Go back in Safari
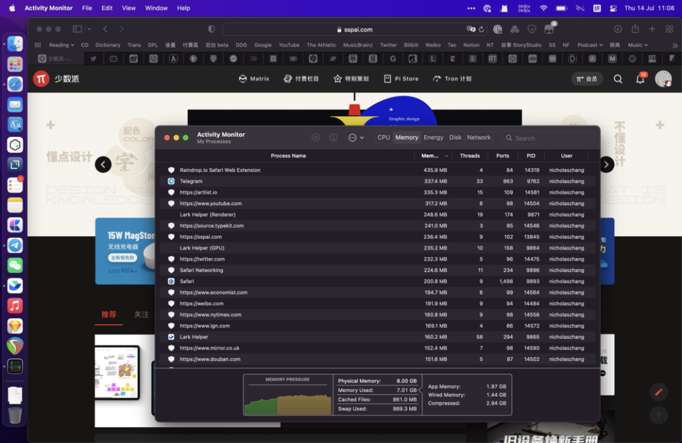 pyautogui.click(x=105, y=29)
